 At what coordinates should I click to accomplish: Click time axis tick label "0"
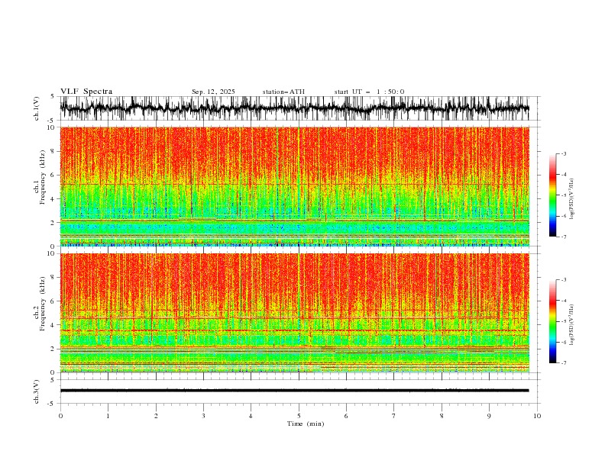[60, 416]
